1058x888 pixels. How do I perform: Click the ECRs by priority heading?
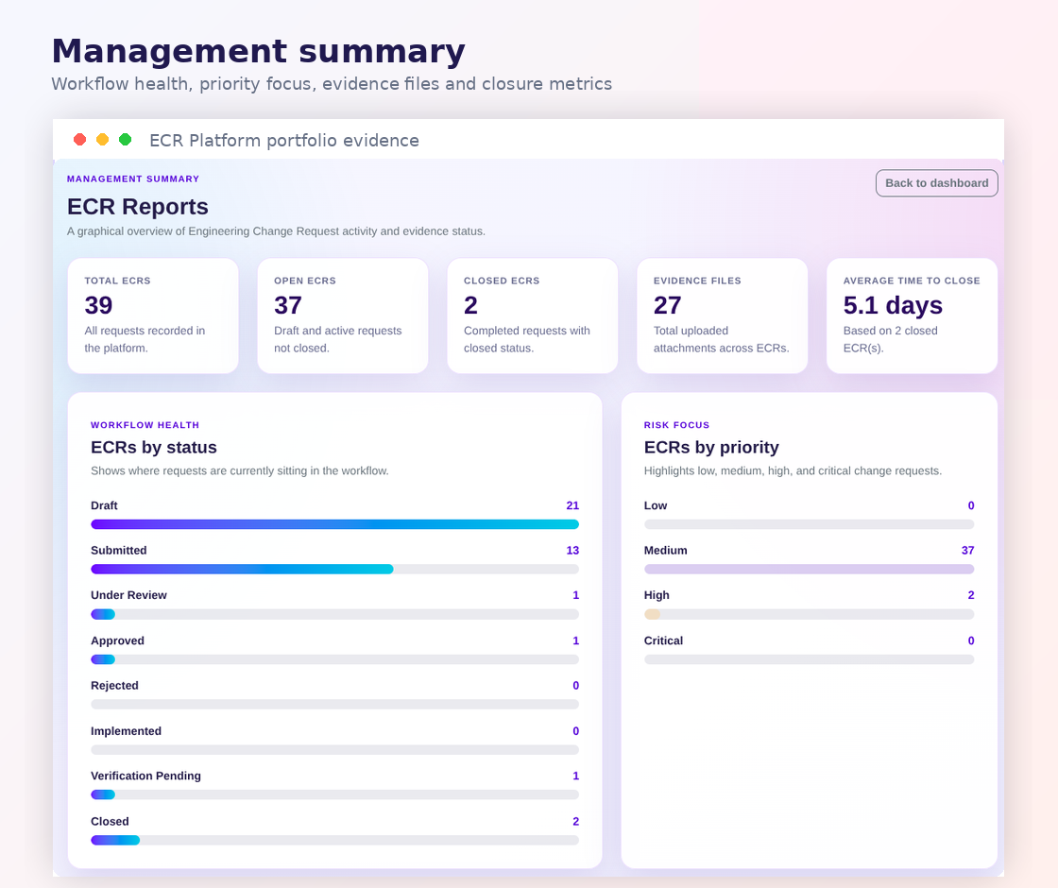(x=711, y=448)
